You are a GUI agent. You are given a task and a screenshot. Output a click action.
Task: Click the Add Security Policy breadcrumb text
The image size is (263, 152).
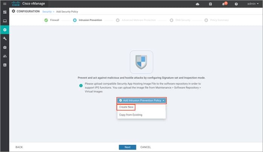tap(67, 12)
